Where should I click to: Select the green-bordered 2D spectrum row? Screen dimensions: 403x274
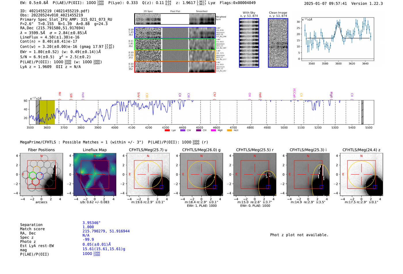[175, 44]
